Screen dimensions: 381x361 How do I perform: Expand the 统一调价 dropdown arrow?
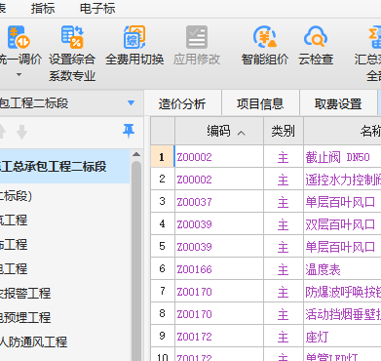pos(19,75)
